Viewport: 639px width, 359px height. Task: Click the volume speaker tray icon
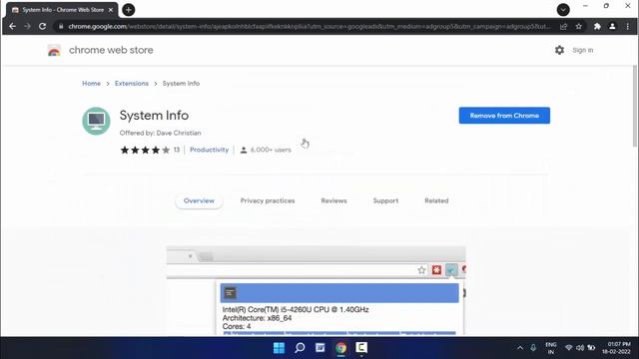pos(580,348)
